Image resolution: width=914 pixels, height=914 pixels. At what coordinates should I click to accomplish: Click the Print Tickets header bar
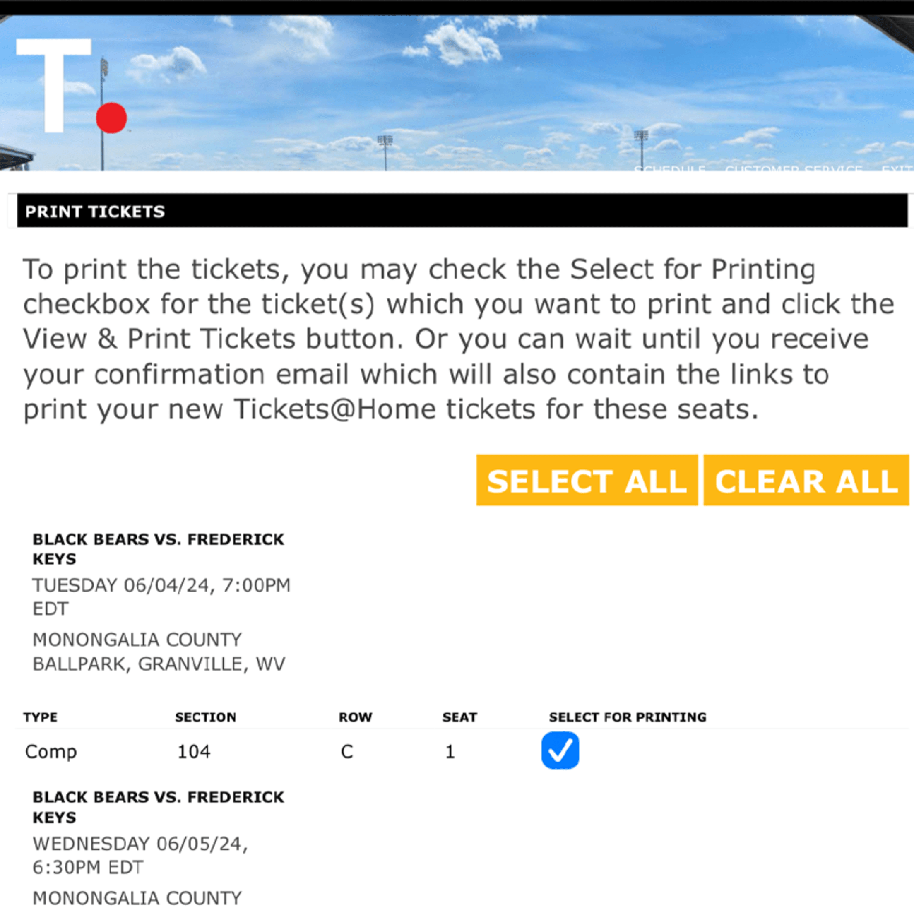click(x=462, y=211)
